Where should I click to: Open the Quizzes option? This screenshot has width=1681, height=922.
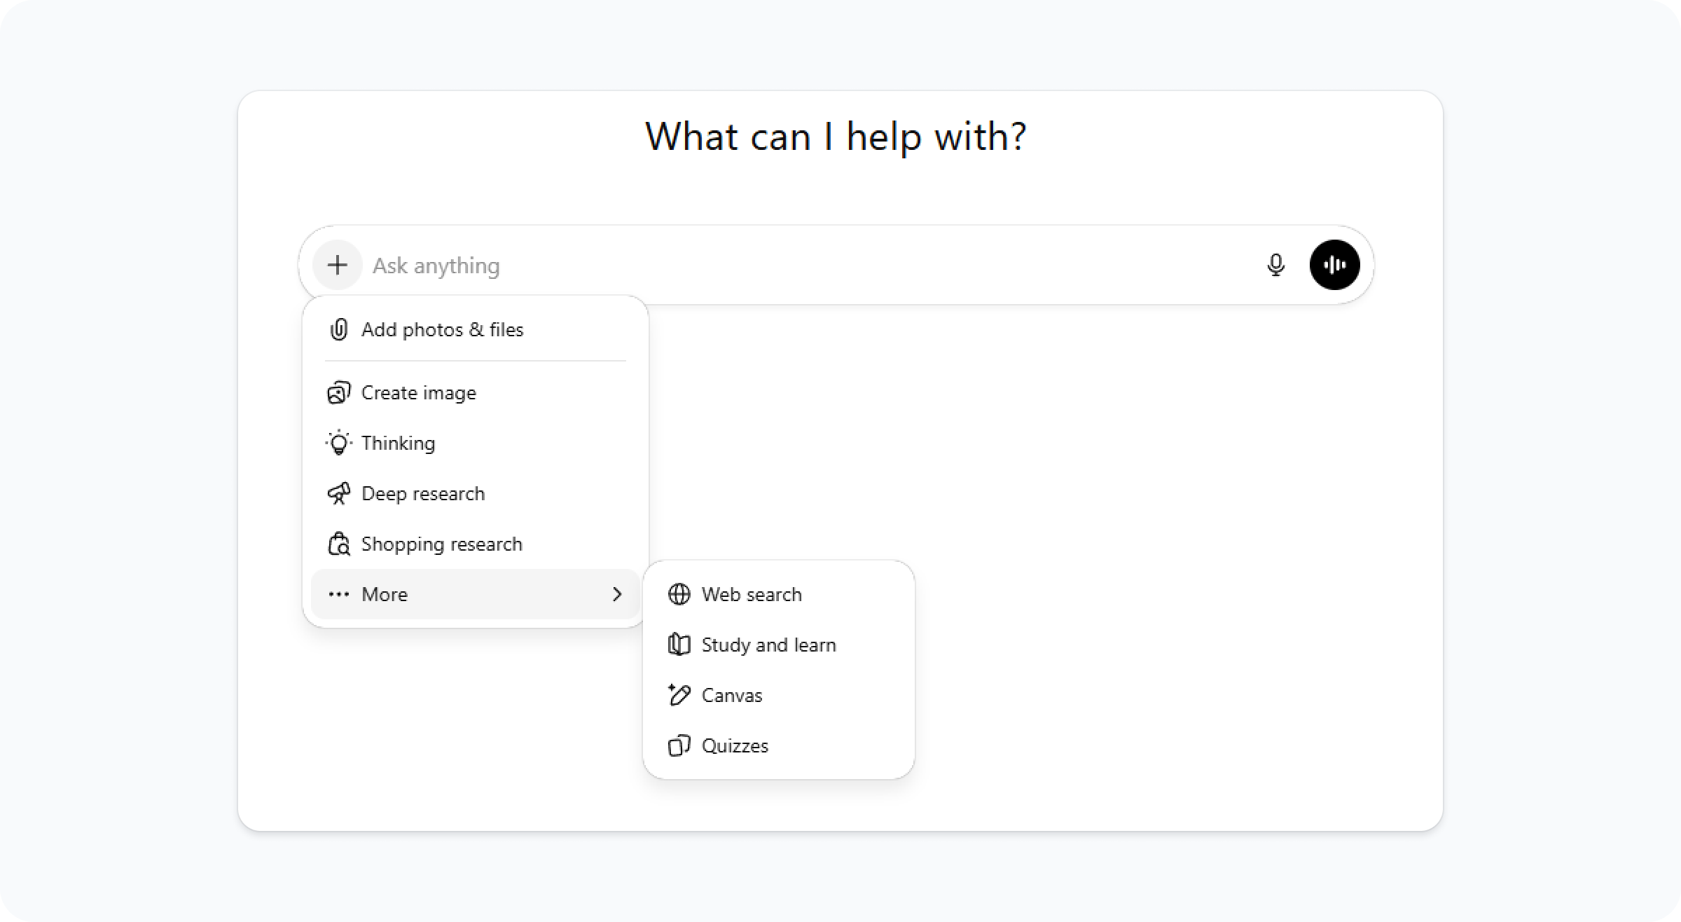(735, 745)
